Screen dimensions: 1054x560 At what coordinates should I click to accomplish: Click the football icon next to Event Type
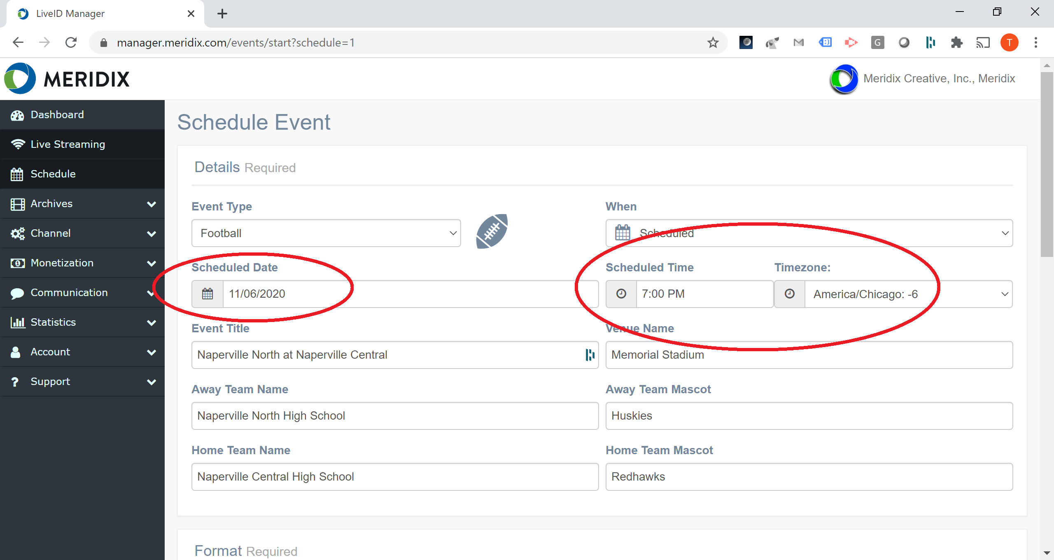[x=492, y=231]
